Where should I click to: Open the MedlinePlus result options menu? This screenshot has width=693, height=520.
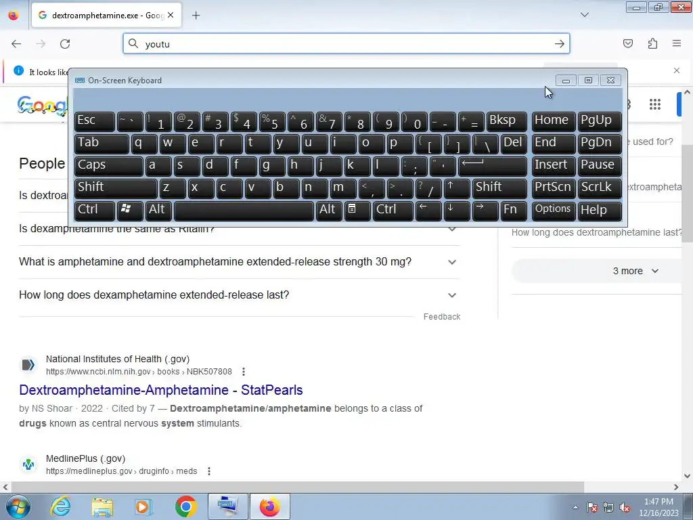tap(209, 471)
